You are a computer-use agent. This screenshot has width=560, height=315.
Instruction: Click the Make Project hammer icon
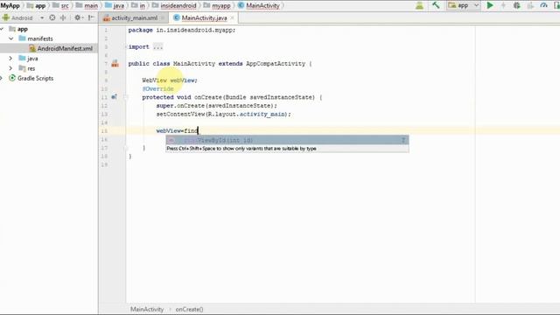click(x=436, y=5)
